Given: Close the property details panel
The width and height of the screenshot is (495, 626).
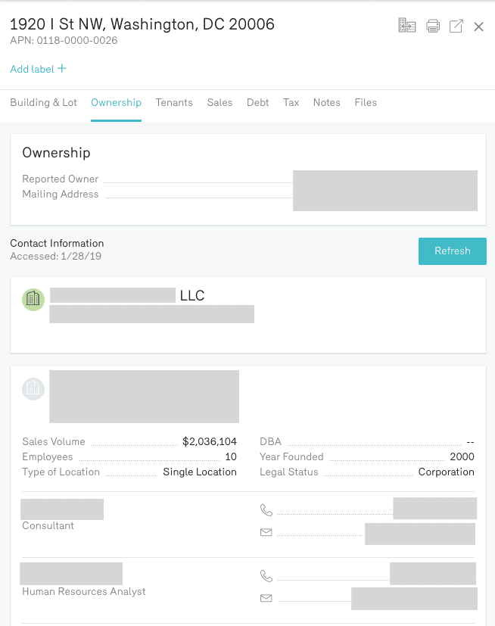Looking at the screenshot, I should (x=478, y=26).
